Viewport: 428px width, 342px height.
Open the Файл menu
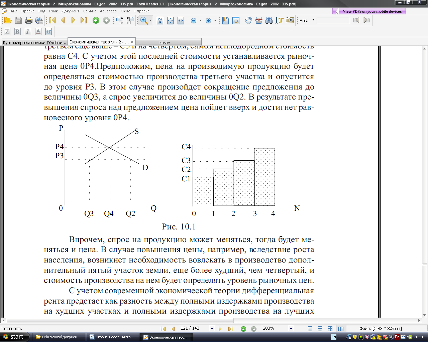click(13, 11)
